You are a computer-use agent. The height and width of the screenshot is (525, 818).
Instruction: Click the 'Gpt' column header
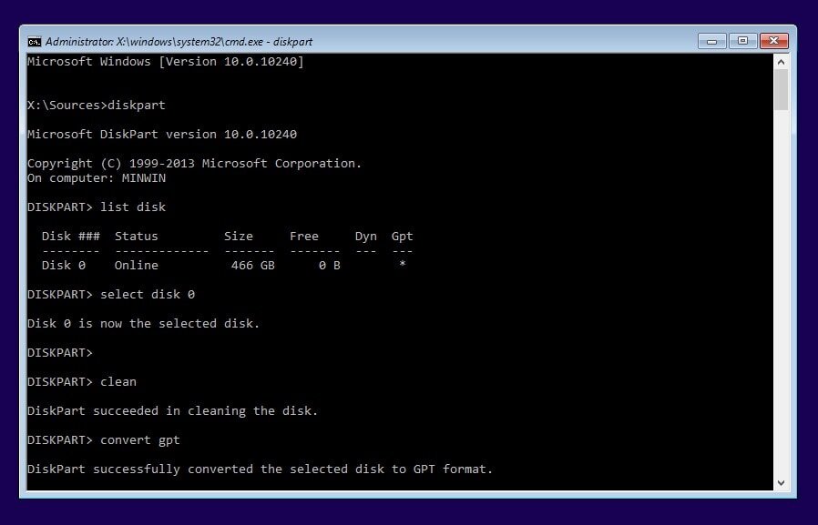[x=403, y=237]
